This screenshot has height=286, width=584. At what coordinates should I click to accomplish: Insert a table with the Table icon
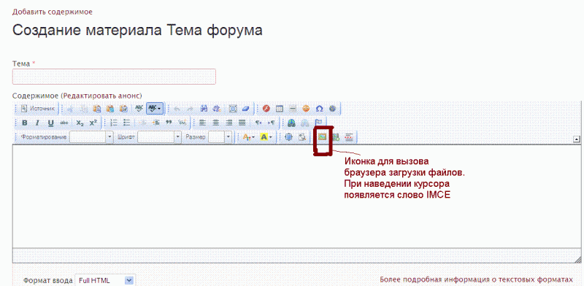(280, 109)
